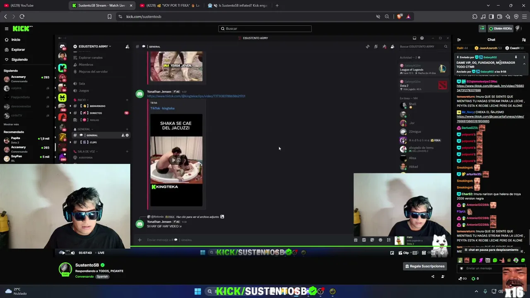Open cascaritafuness TikTok link in chat

[x=490, y=119]
